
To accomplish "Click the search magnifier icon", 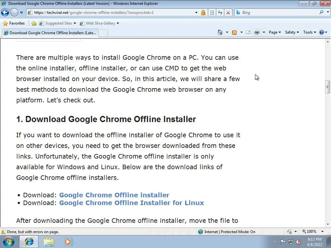I will 321,12.
